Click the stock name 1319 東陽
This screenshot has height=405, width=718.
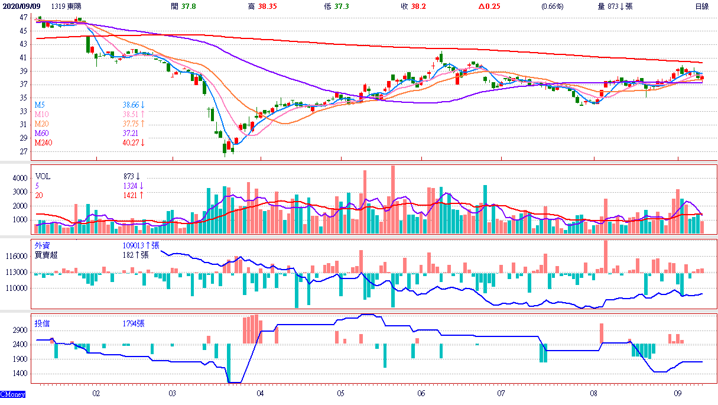66,6
